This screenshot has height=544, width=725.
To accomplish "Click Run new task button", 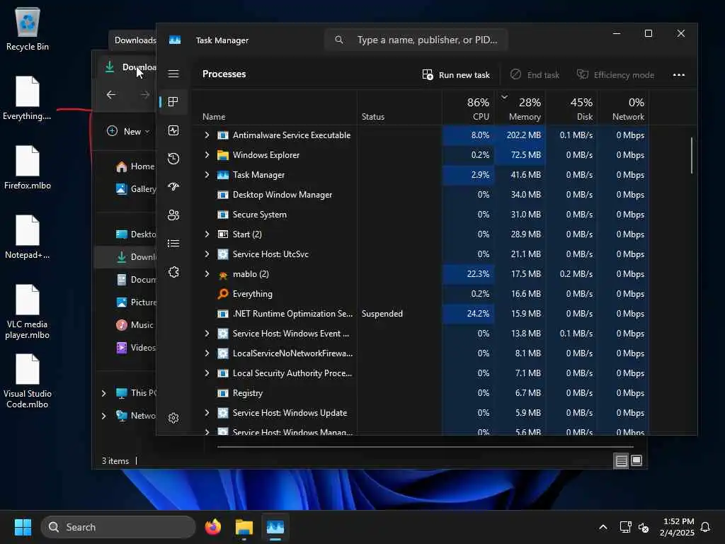I will point(456,75).
